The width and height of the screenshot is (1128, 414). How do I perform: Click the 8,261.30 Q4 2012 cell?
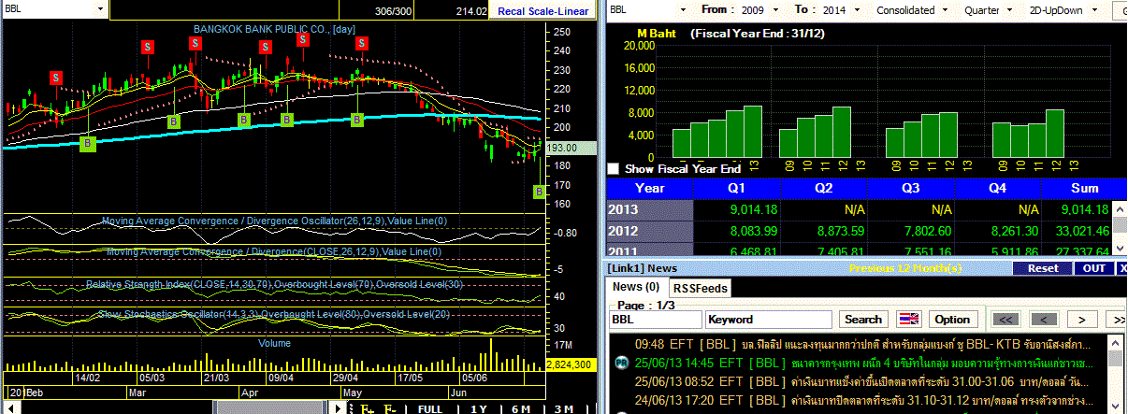[996, 231]
